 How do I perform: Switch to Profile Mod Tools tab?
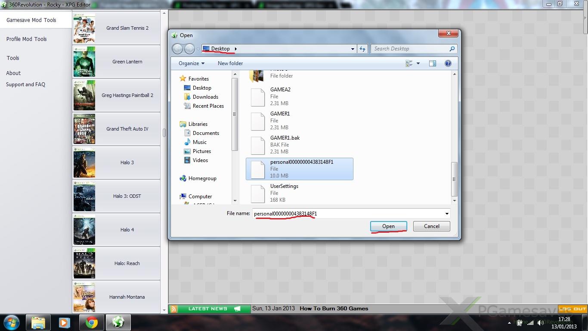tap(27, 39)
